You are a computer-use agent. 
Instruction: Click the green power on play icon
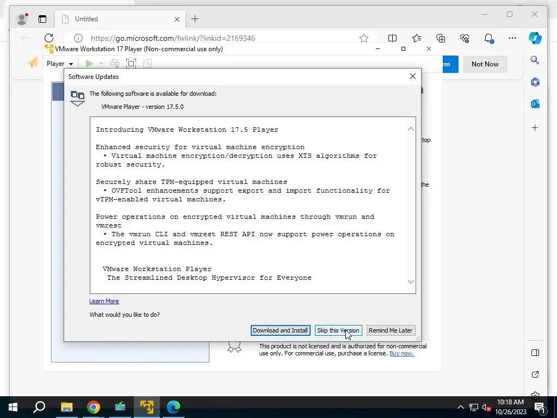pos(90,64)
